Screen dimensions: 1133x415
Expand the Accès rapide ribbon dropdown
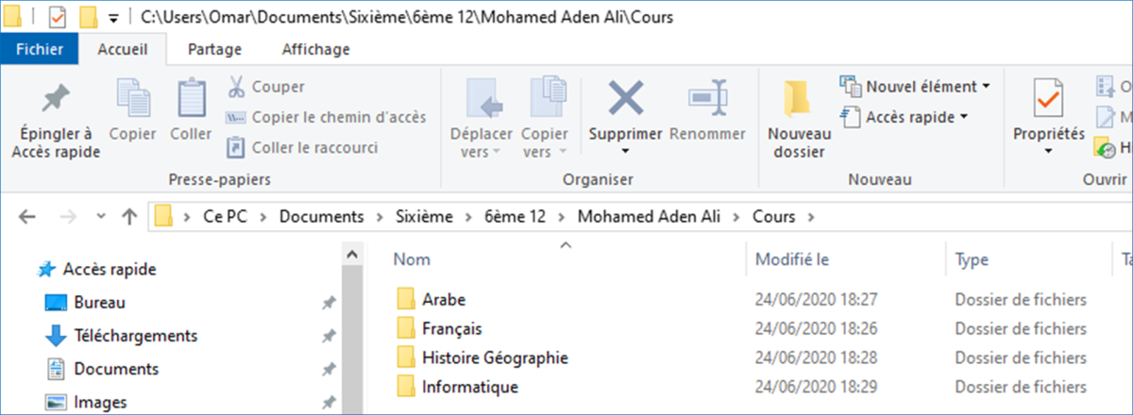pyautogui.click(x=905, y=117)
